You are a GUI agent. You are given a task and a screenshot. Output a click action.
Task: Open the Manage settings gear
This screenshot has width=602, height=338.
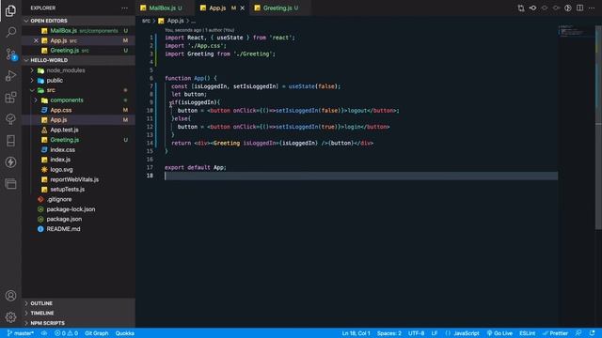coord(10,317)
